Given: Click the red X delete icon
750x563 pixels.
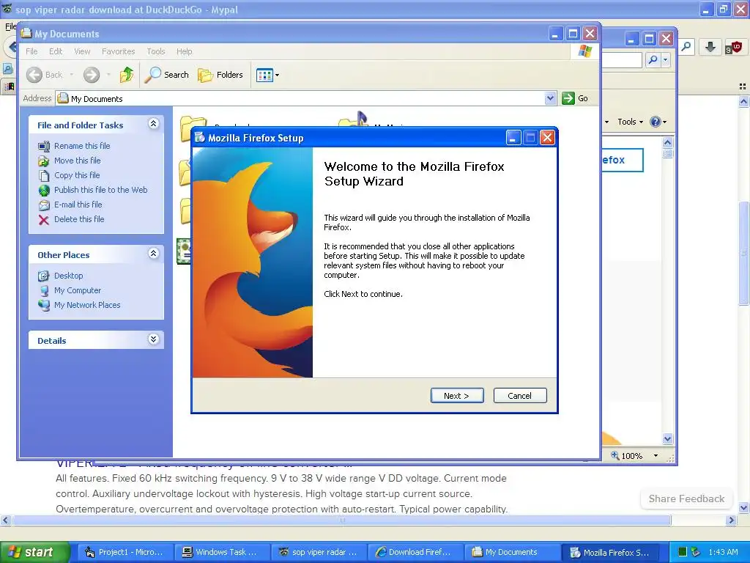Looking at the screenshot, I should pos(43,220).
